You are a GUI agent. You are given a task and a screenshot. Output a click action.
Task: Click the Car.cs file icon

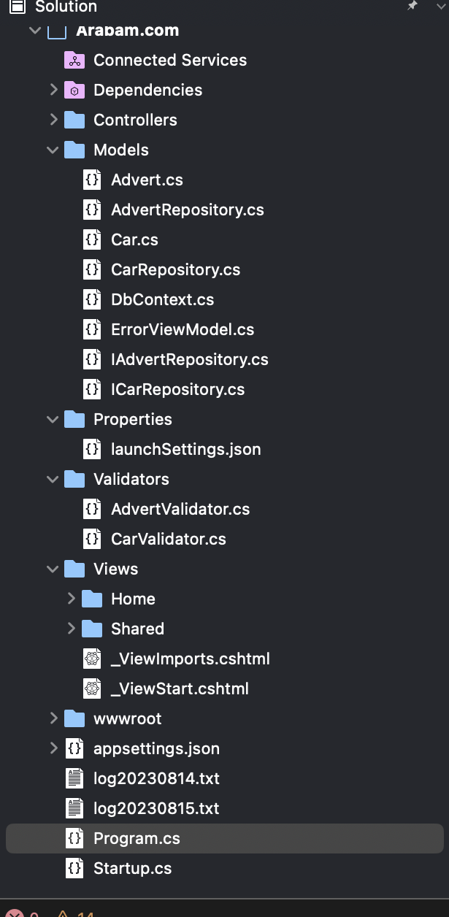[x=92, y=239]
